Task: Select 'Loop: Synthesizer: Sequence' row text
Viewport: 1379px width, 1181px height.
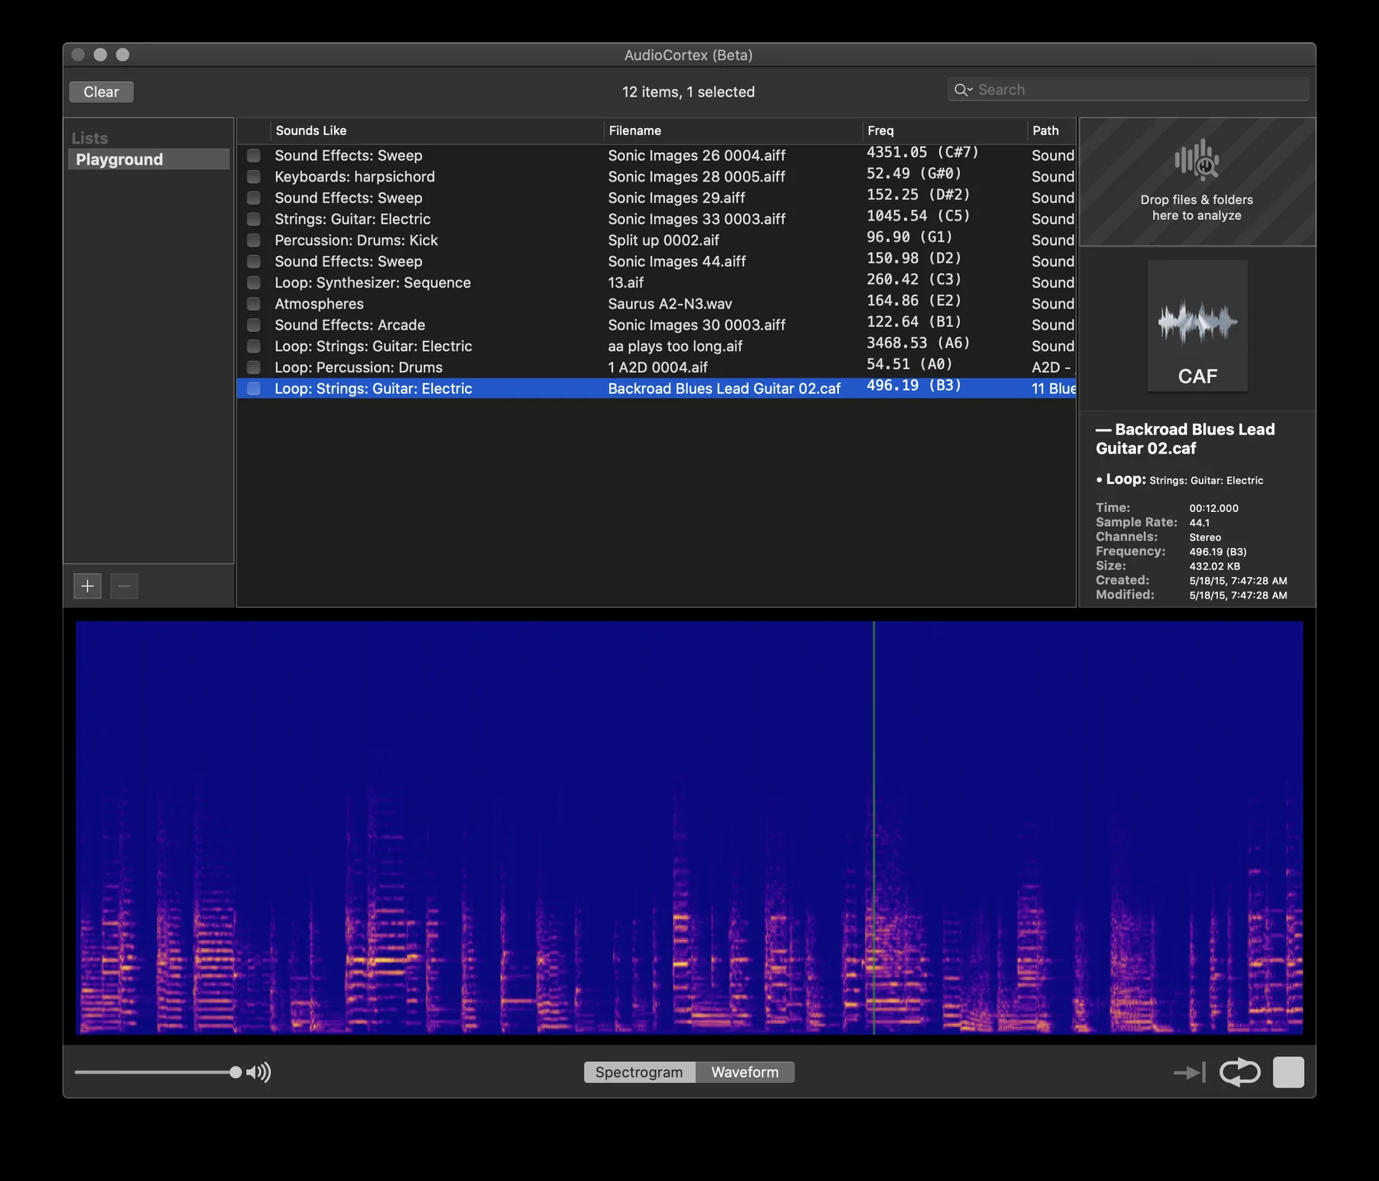Action: point(373,283)
